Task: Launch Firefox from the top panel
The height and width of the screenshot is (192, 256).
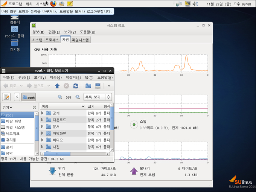Action: [x=53, y=4]
